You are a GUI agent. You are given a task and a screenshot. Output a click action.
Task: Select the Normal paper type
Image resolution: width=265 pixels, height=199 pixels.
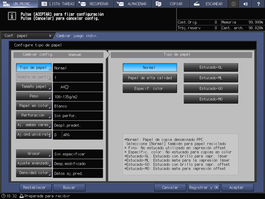[150, 68]
